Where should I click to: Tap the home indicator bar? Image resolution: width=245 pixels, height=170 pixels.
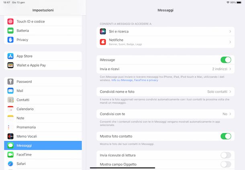(122, 168)
